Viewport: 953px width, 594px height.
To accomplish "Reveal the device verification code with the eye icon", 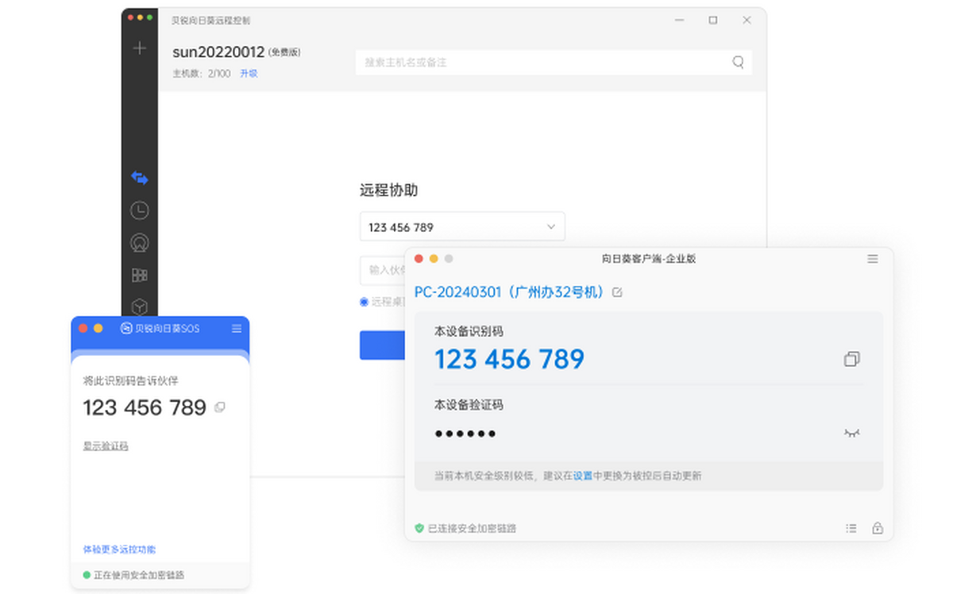I will point(852,433).
